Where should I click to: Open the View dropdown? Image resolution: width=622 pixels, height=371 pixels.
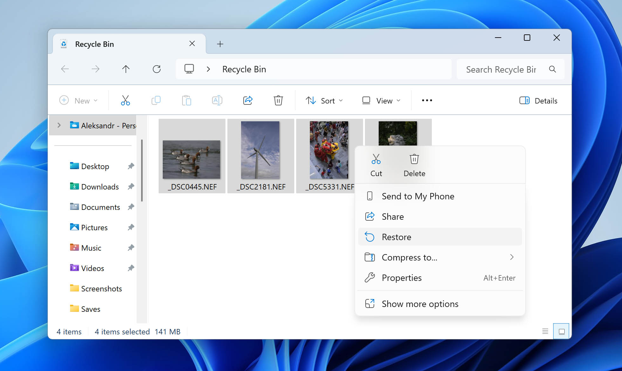coord(381,100)
